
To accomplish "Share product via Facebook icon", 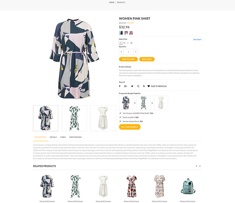I will click(120, 86).
